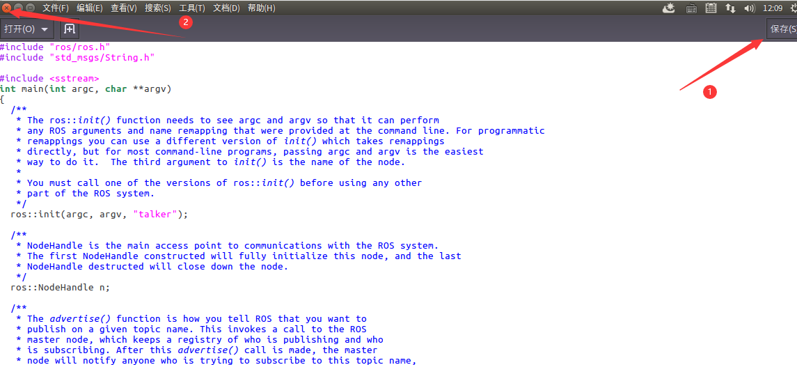Click the comment 'is subscribing. After this advertise() call'
The height and width of the screenshot is (365, 797).
(196, 350)
